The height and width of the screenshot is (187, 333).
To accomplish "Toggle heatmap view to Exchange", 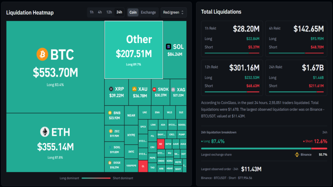I will click(x=148, y=12).
